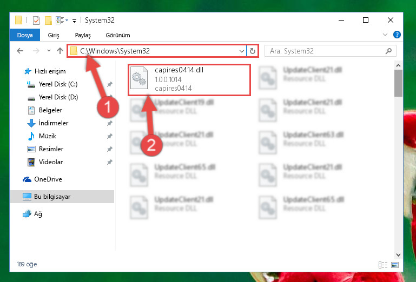Switch to details view in status bar

(383, 265)
